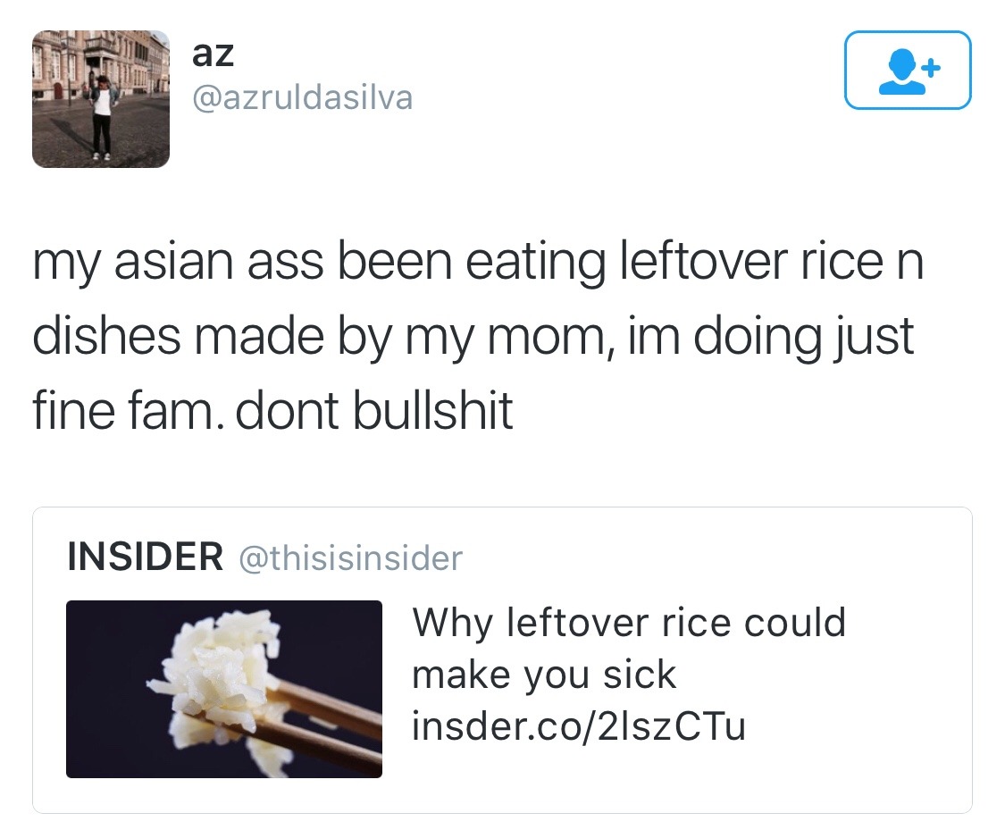Tap tweet line "fine fam. dont bullshit"
Screen dimensions: 1005x830
click(272, 410)
